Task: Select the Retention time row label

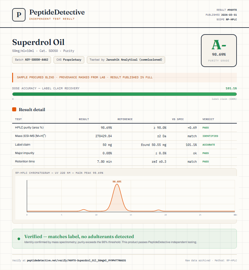Action: (25, 161)
